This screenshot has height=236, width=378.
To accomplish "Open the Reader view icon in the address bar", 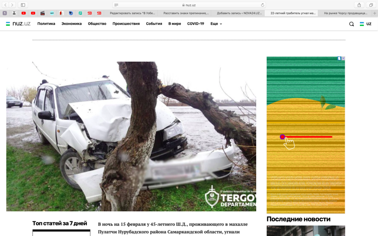I will 116,5.
